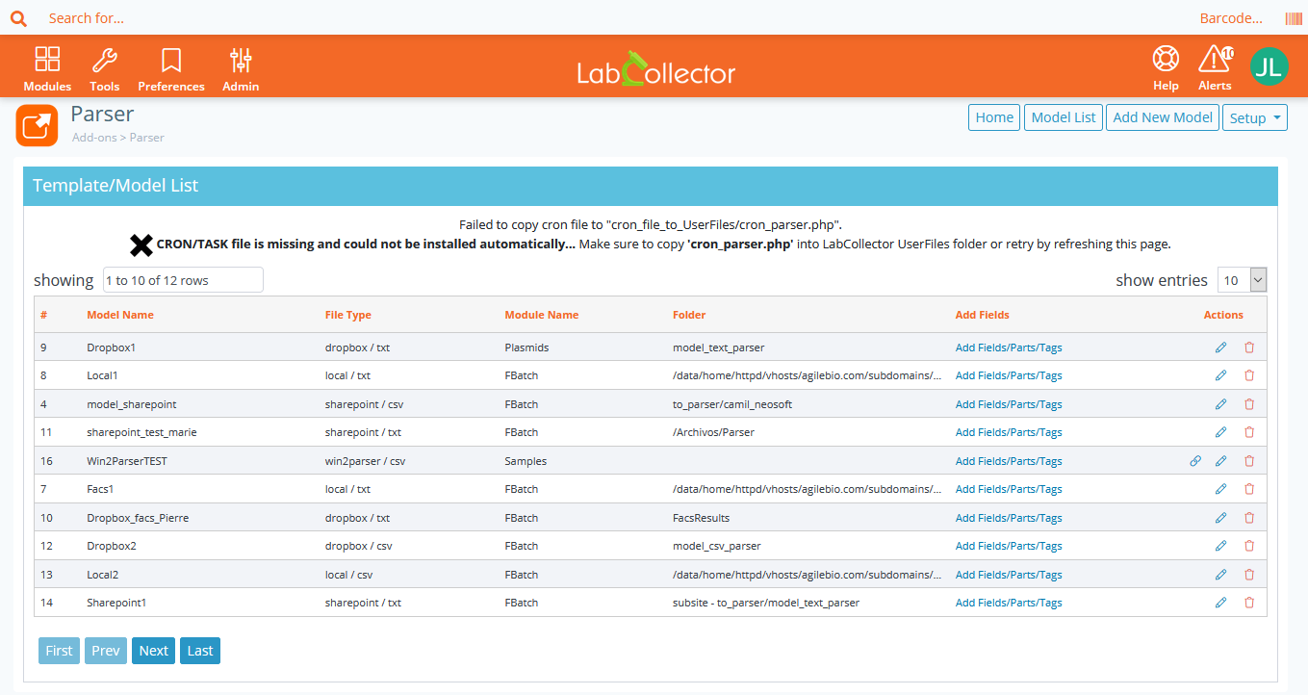This screenshot has height=695, width=1308.
Task: Go to Next page
Action: [x=154, y=651]
